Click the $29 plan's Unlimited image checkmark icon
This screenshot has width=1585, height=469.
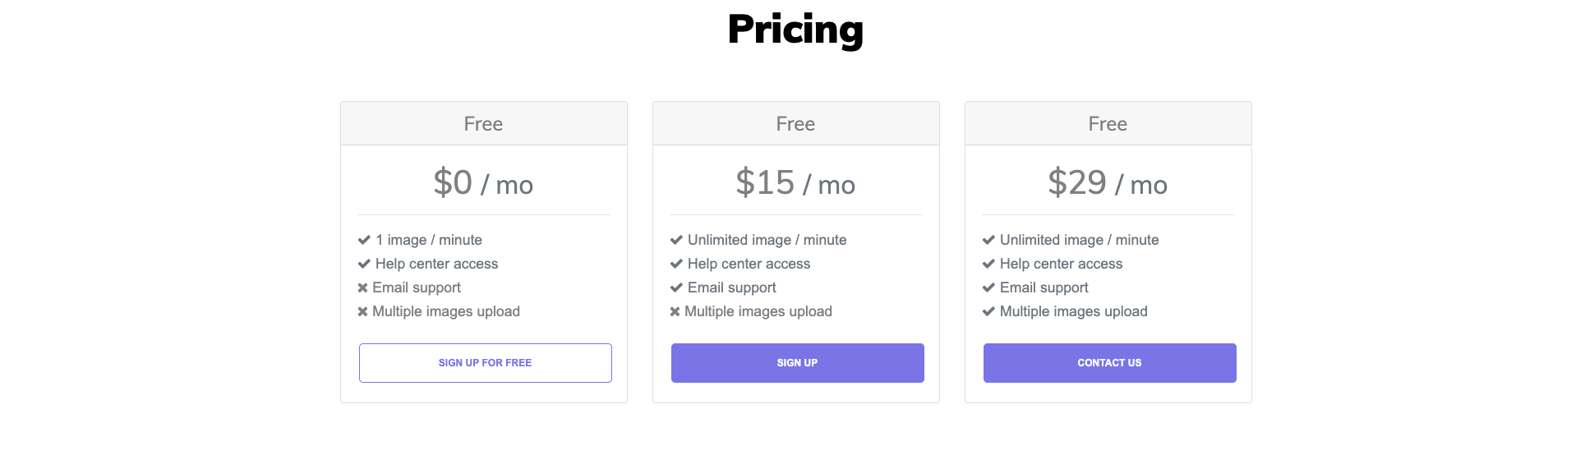988,240
